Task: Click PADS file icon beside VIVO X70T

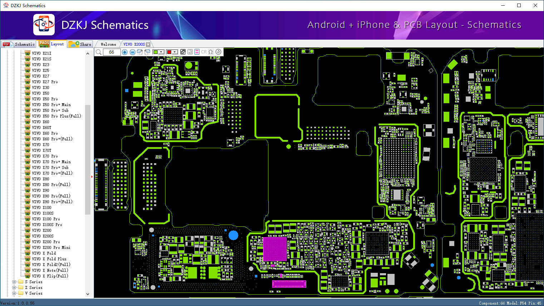Action: (28, 150)
